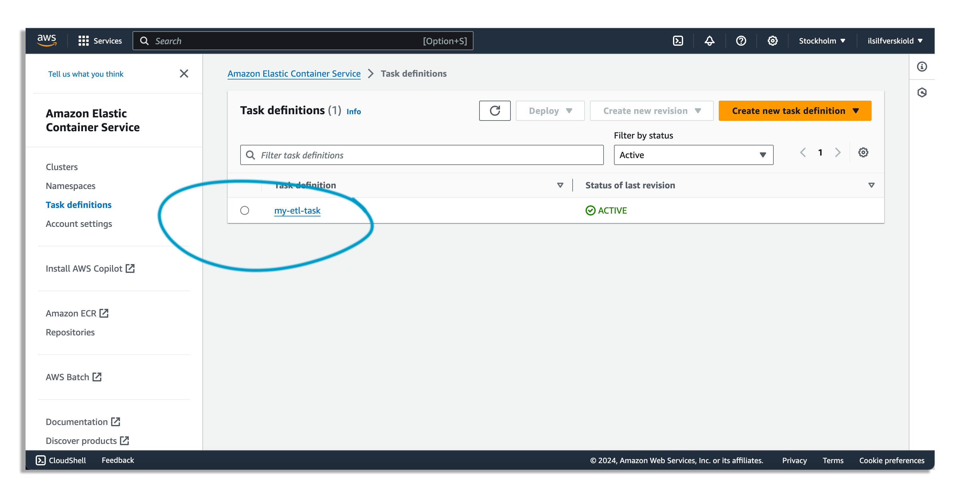Refresh the task definitions list
959x495 pixels.
pos(494,110)
